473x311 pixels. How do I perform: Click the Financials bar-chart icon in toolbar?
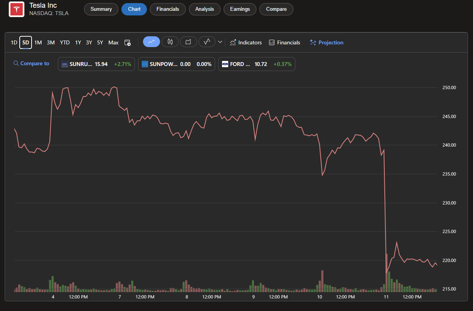pos(272,42)
